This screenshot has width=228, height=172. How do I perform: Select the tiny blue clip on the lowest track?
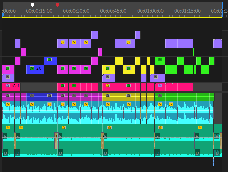(214, 162)
